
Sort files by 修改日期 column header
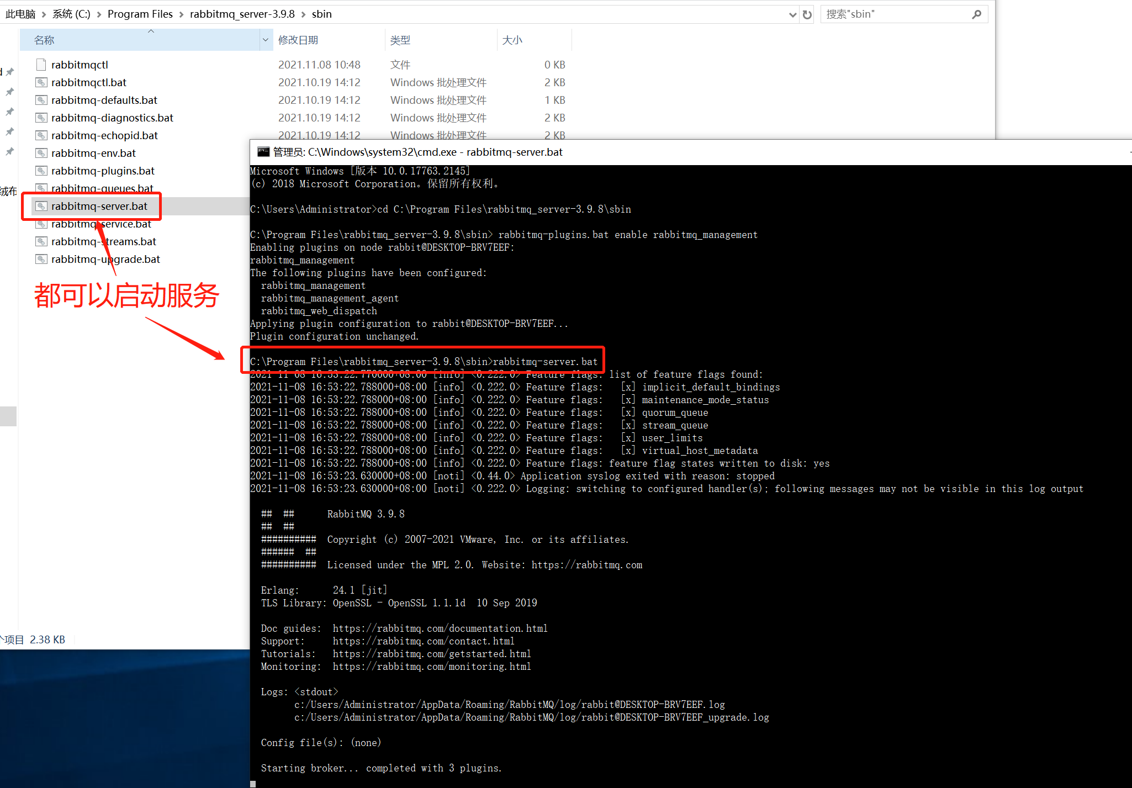tap(298, 40)
